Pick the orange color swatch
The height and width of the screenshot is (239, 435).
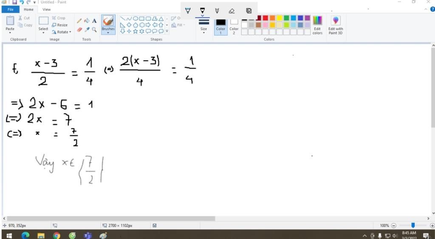[272, 18]
